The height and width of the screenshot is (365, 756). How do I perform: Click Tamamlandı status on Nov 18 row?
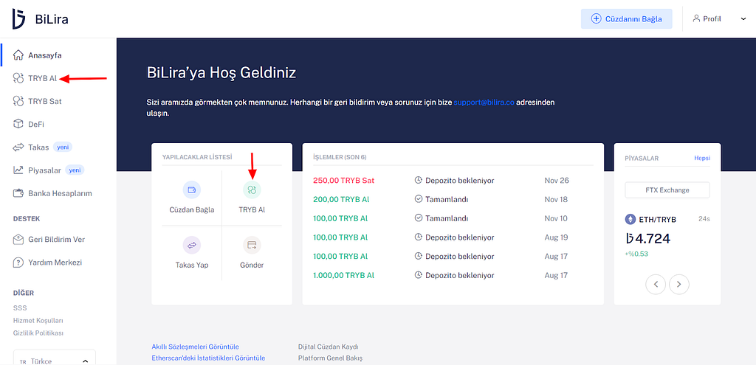447,199
